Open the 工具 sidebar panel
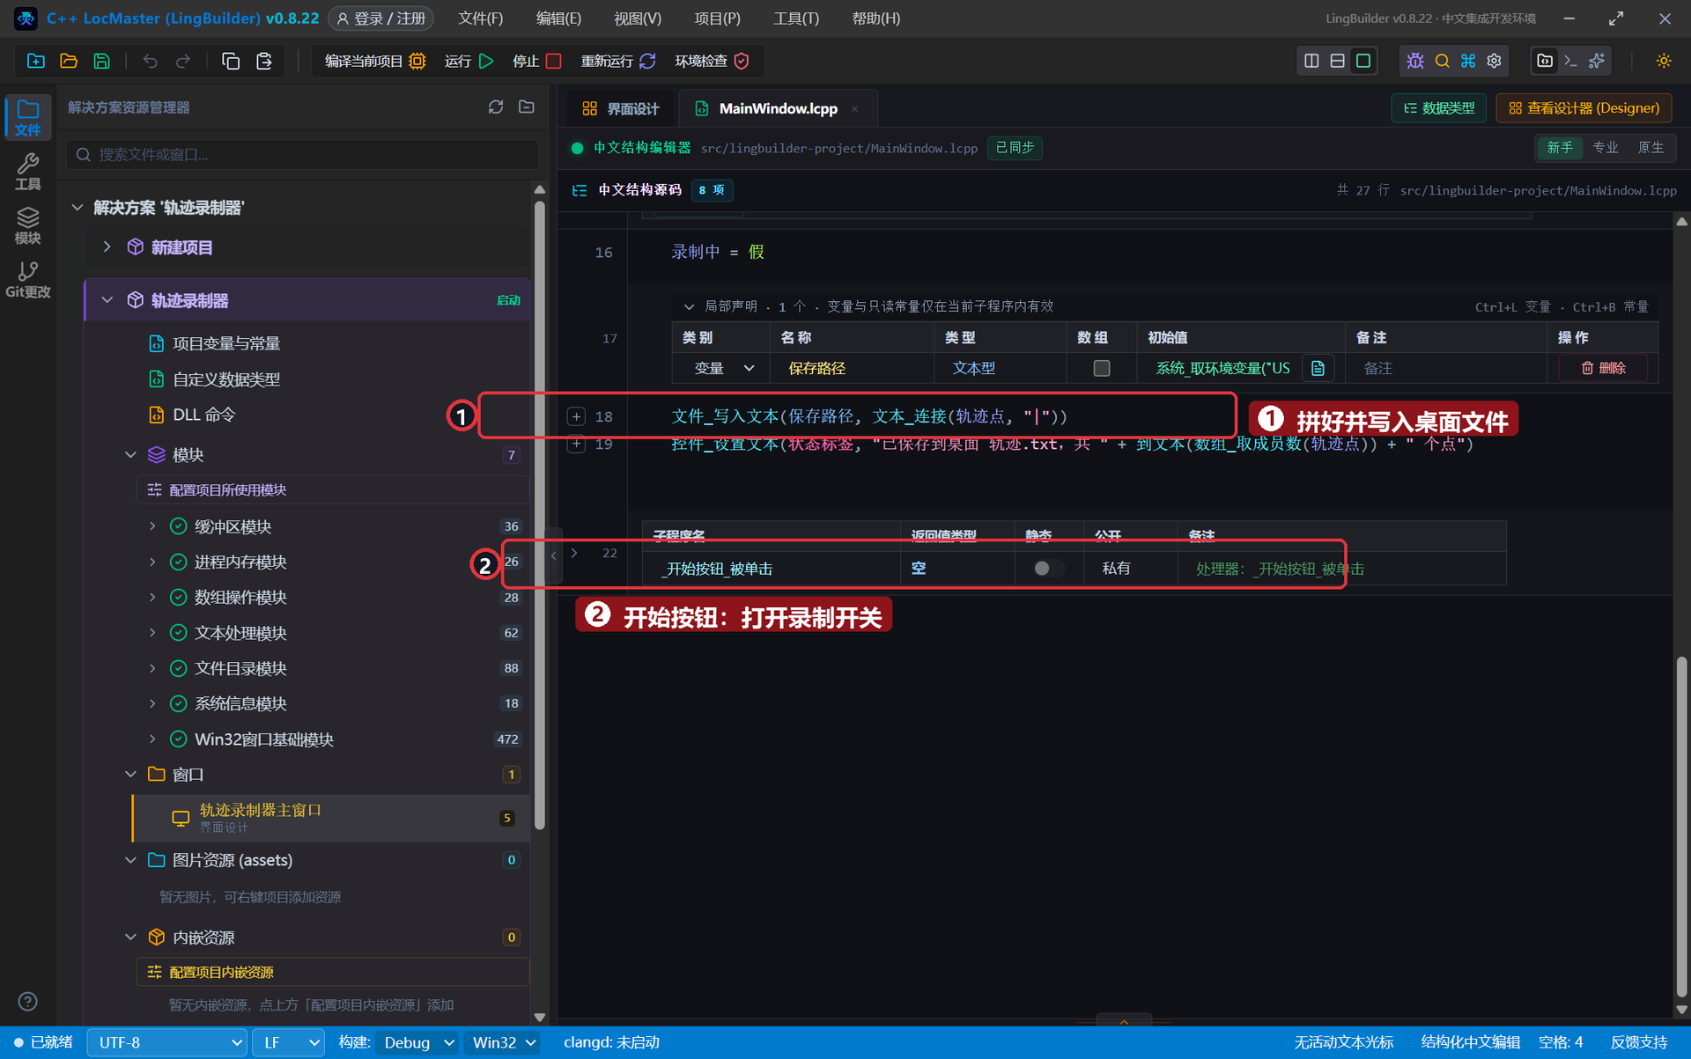This screenshot has height=1059, width=1691. click(x=27, y=172)
